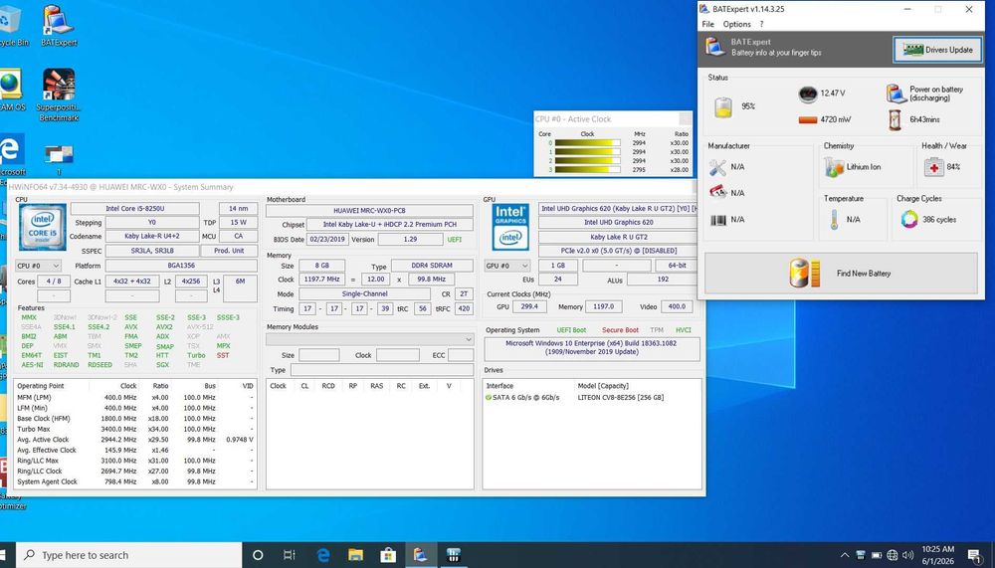Click the SST feature flag in red

223,355
